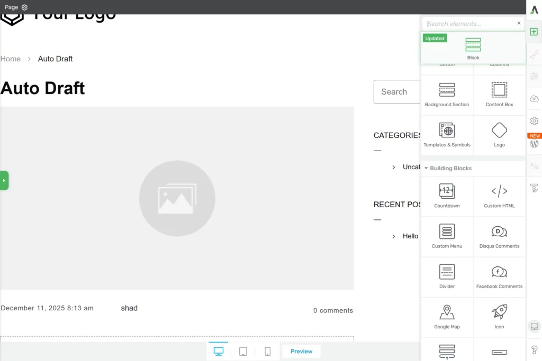Open Templates & Symbols element

tap(447, 135)
